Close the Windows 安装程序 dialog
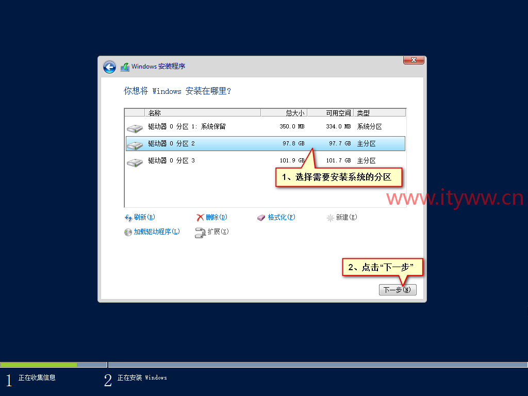 [414, 60]
